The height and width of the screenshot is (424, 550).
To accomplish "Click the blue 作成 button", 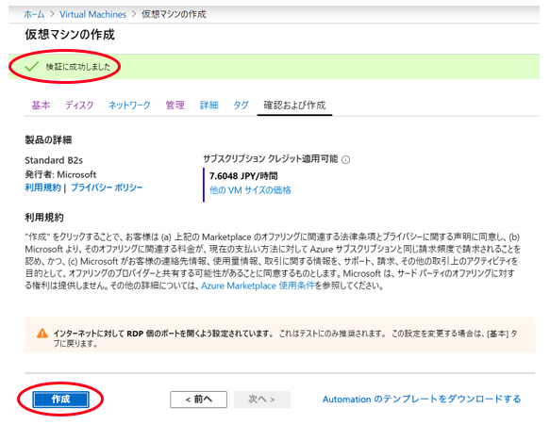I will pyautogui.click(x=60, y=400).
